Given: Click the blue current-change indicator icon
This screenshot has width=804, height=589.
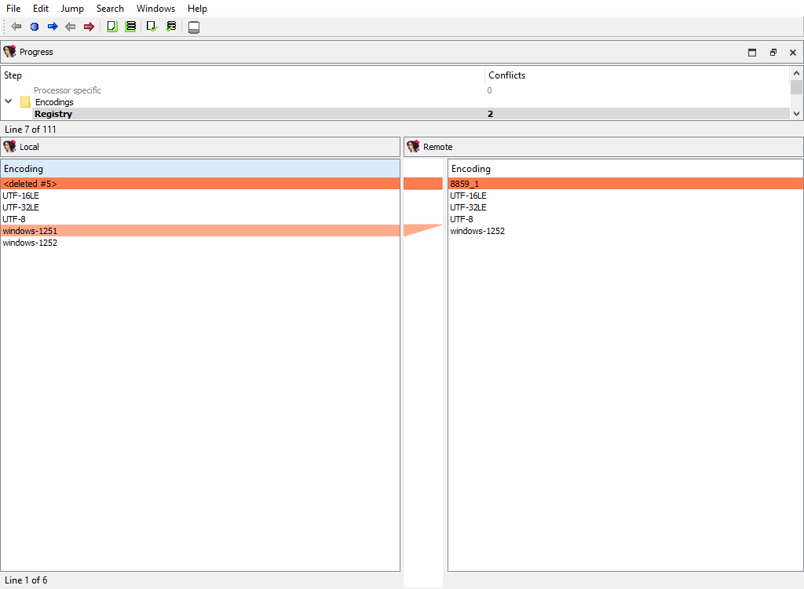Looking at the screenshot, I should point(34,26).
